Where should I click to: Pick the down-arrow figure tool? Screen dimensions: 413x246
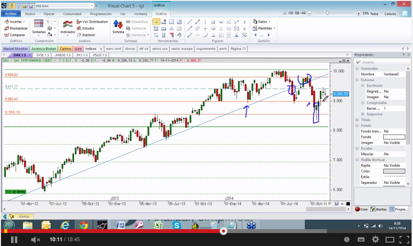coord(244,28)
